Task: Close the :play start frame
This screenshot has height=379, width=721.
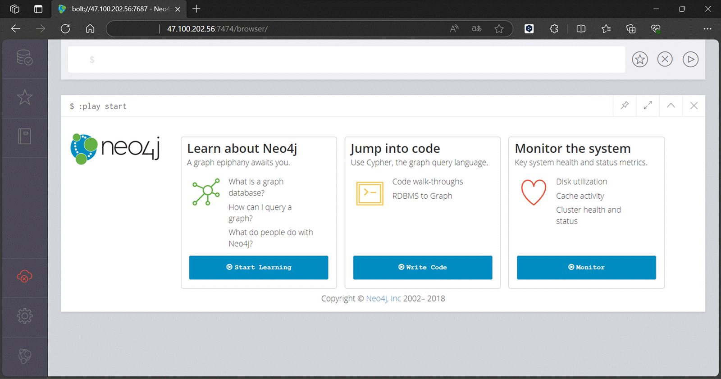Action: pos(694,105)
